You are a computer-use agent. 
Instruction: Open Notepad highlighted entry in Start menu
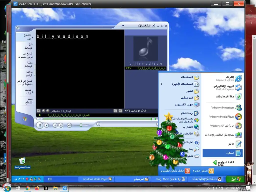pyautogui.click(x=222, y=153)
